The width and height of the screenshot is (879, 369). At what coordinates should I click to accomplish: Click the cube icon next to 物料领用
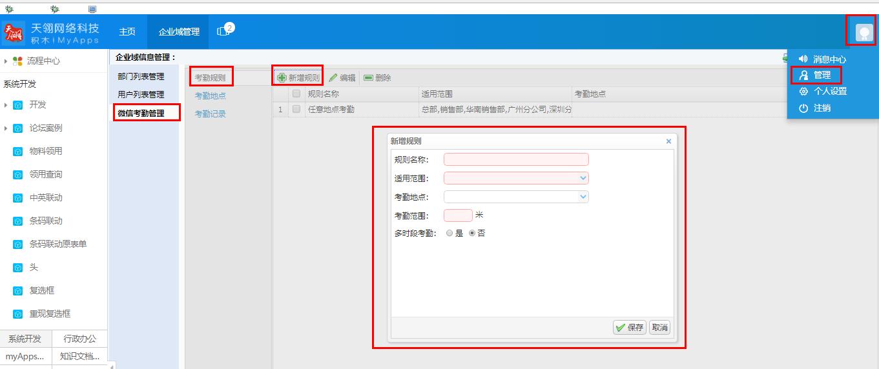18,152
